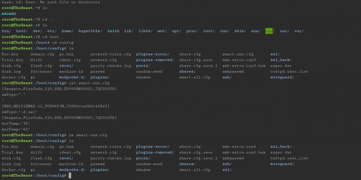Click Trial.key in the final listing
The image size is (361, 180).
click(x=12, y=152)
